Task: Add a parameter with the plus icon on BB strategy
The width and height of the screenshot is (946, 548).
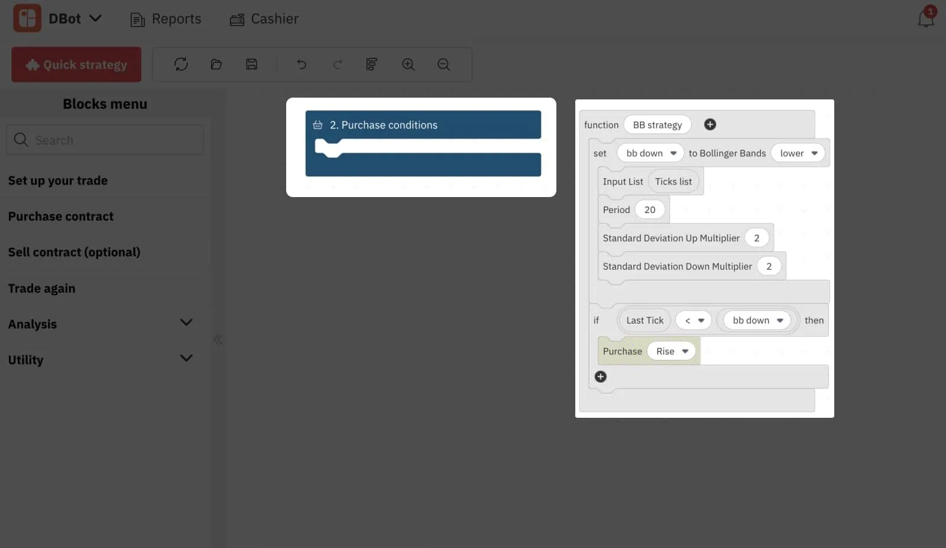Action: pos(710,124)
